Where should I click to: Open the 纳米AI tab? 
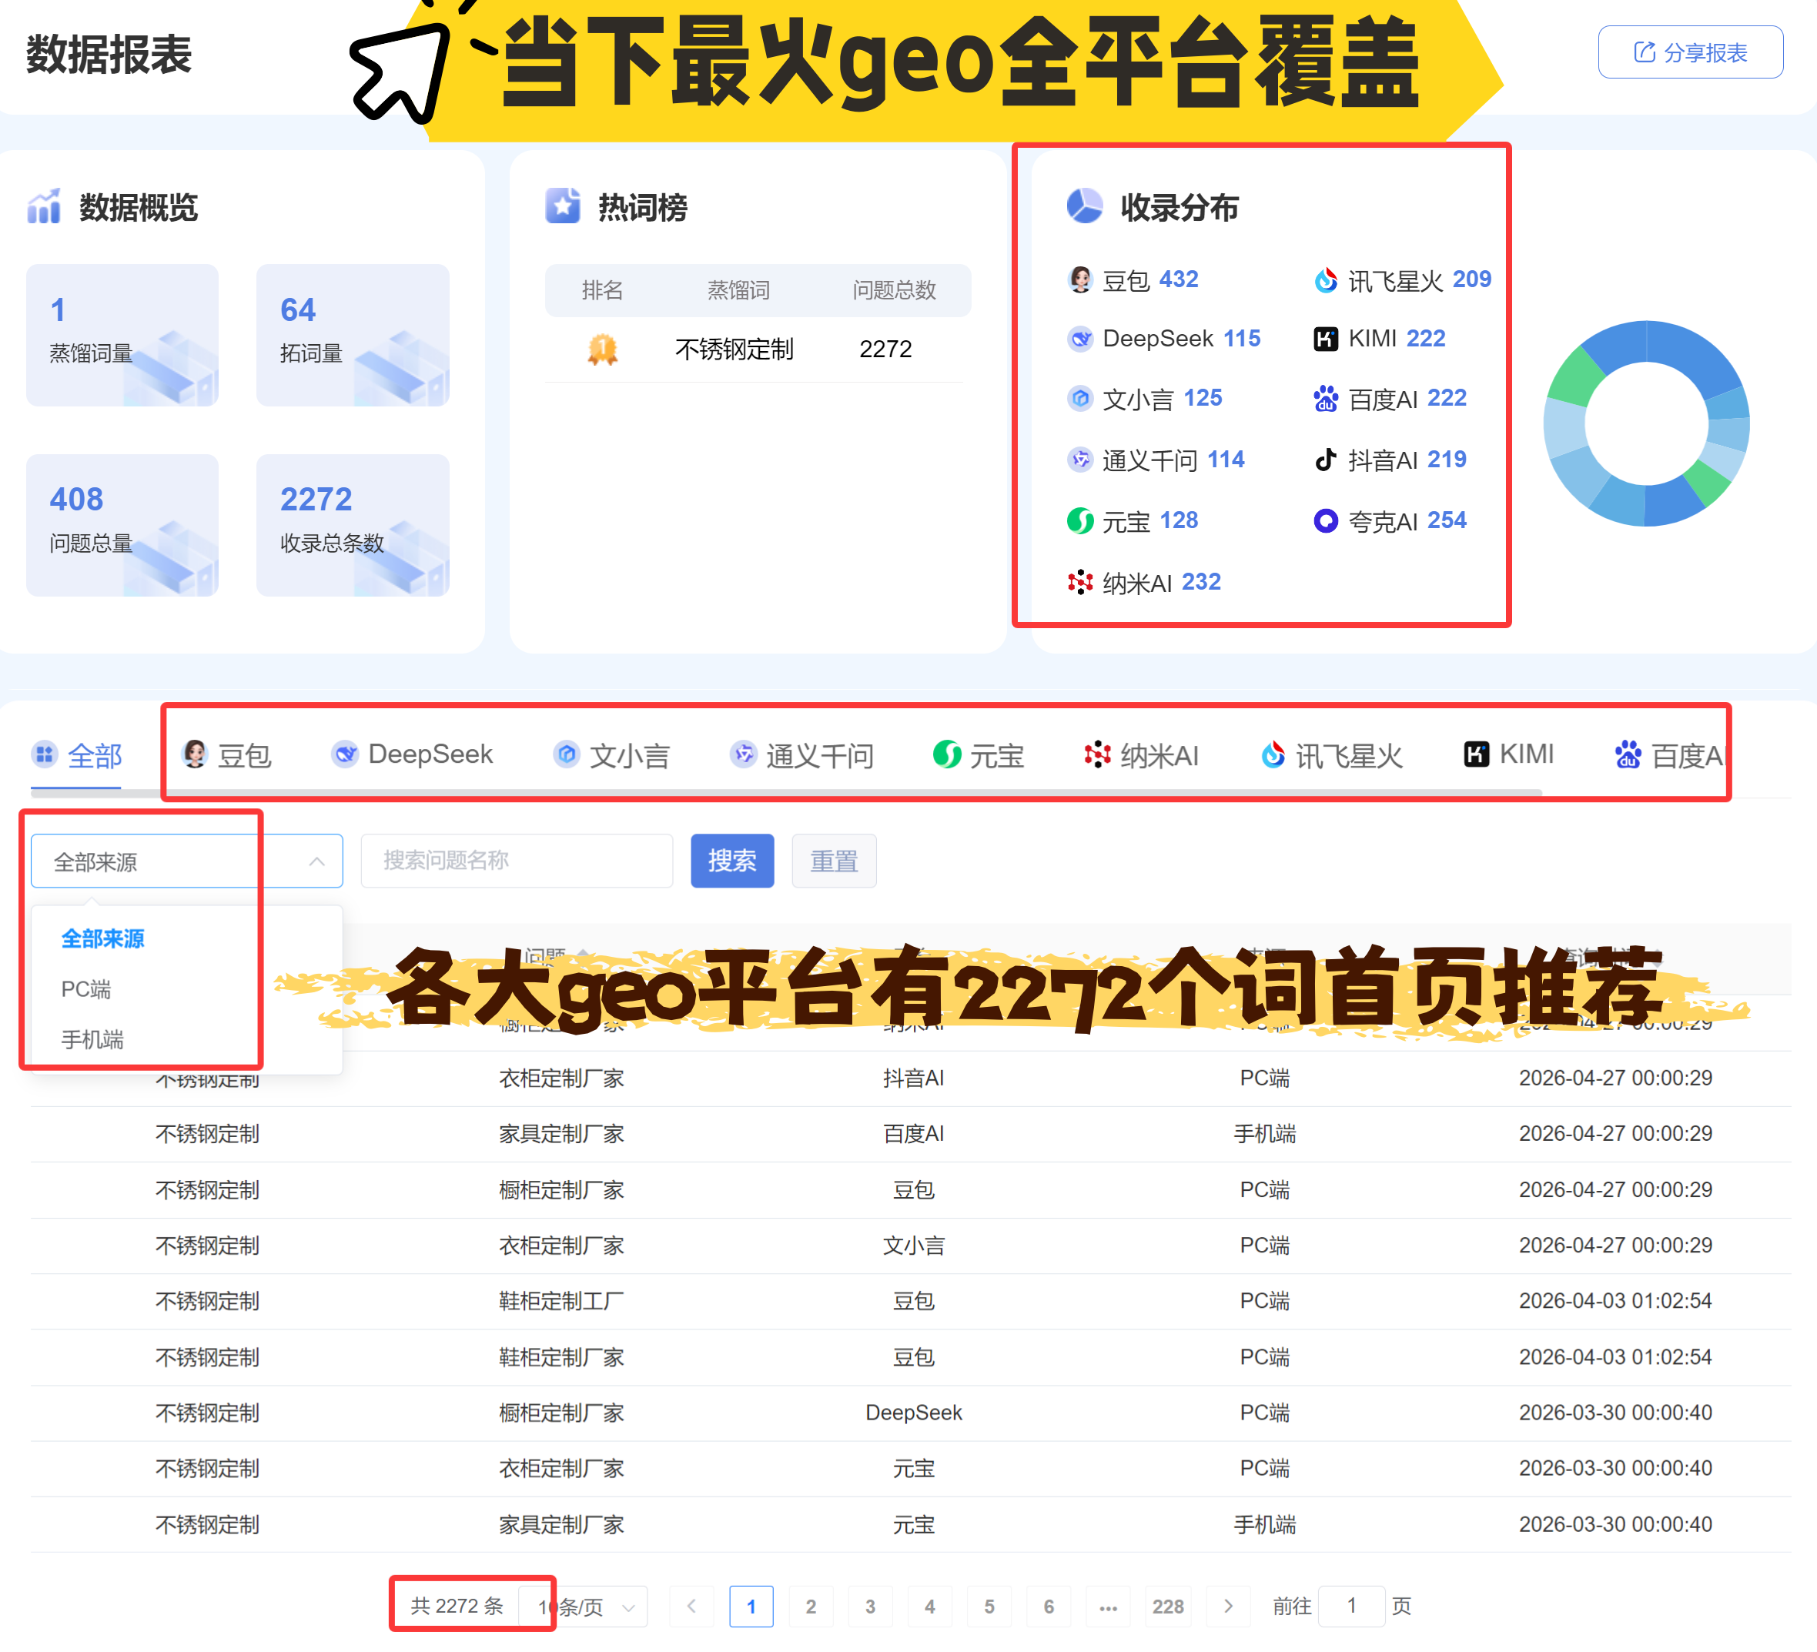[1141, 755]
